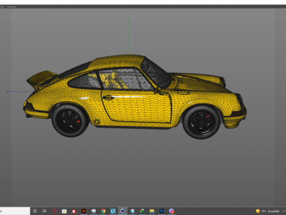Viewport: 286px width, 215px height.
Task: Open the Panneau menu in the viewport
Action: pos(11,7)
